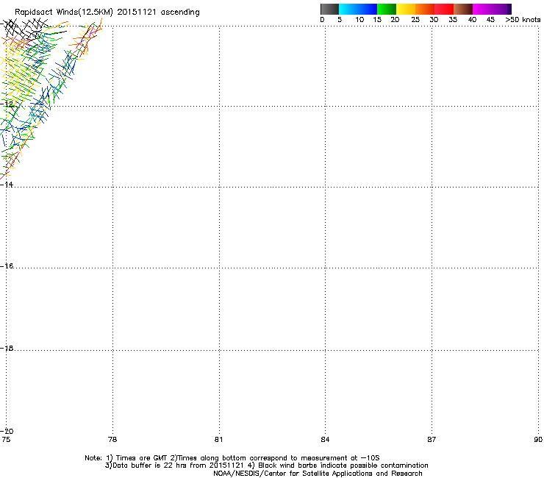Click the legend label '10'
544x478 pixels.
pos(359,20)
